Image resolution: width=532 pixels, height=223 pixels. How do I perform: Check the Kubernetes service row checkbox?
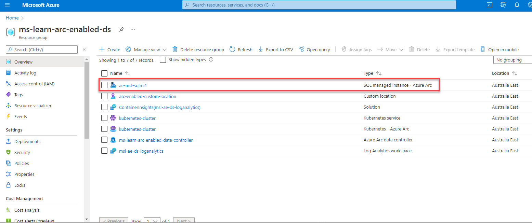tap(104, 118)
